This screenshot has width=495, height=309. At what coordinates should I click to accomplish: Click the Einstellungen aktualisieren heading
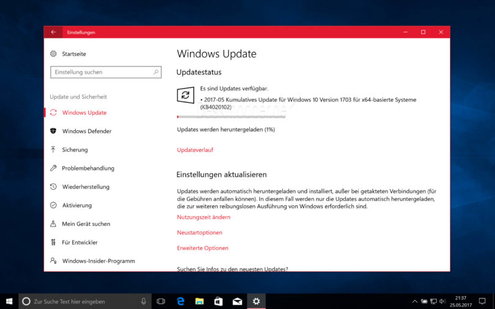coord(222,175)
